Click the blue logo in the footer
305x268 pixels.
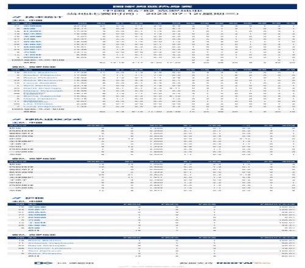coord(43,263)
